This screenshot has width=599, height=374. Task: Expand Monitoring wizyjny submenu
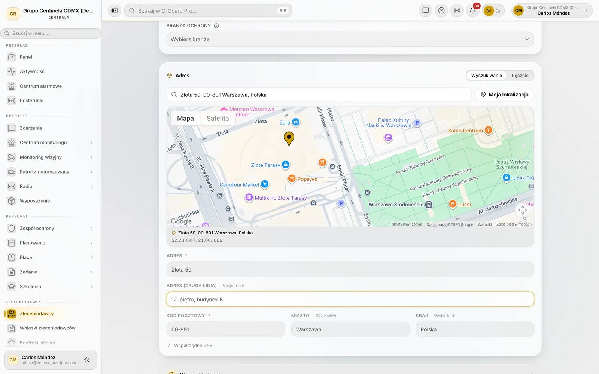coord(92,157)
